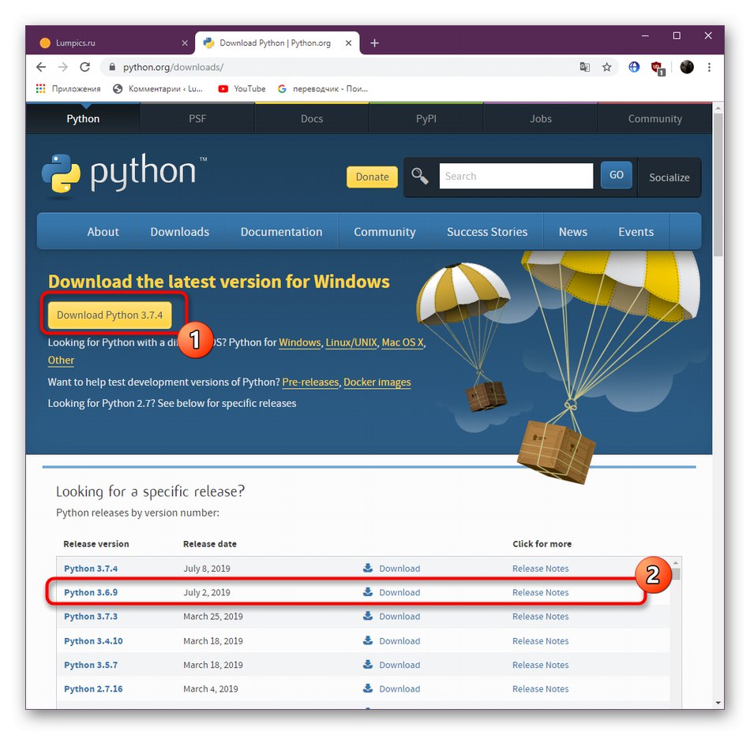Click Download text for Python 3.4.10
The image size is (750, 735).
click(399, 641)
